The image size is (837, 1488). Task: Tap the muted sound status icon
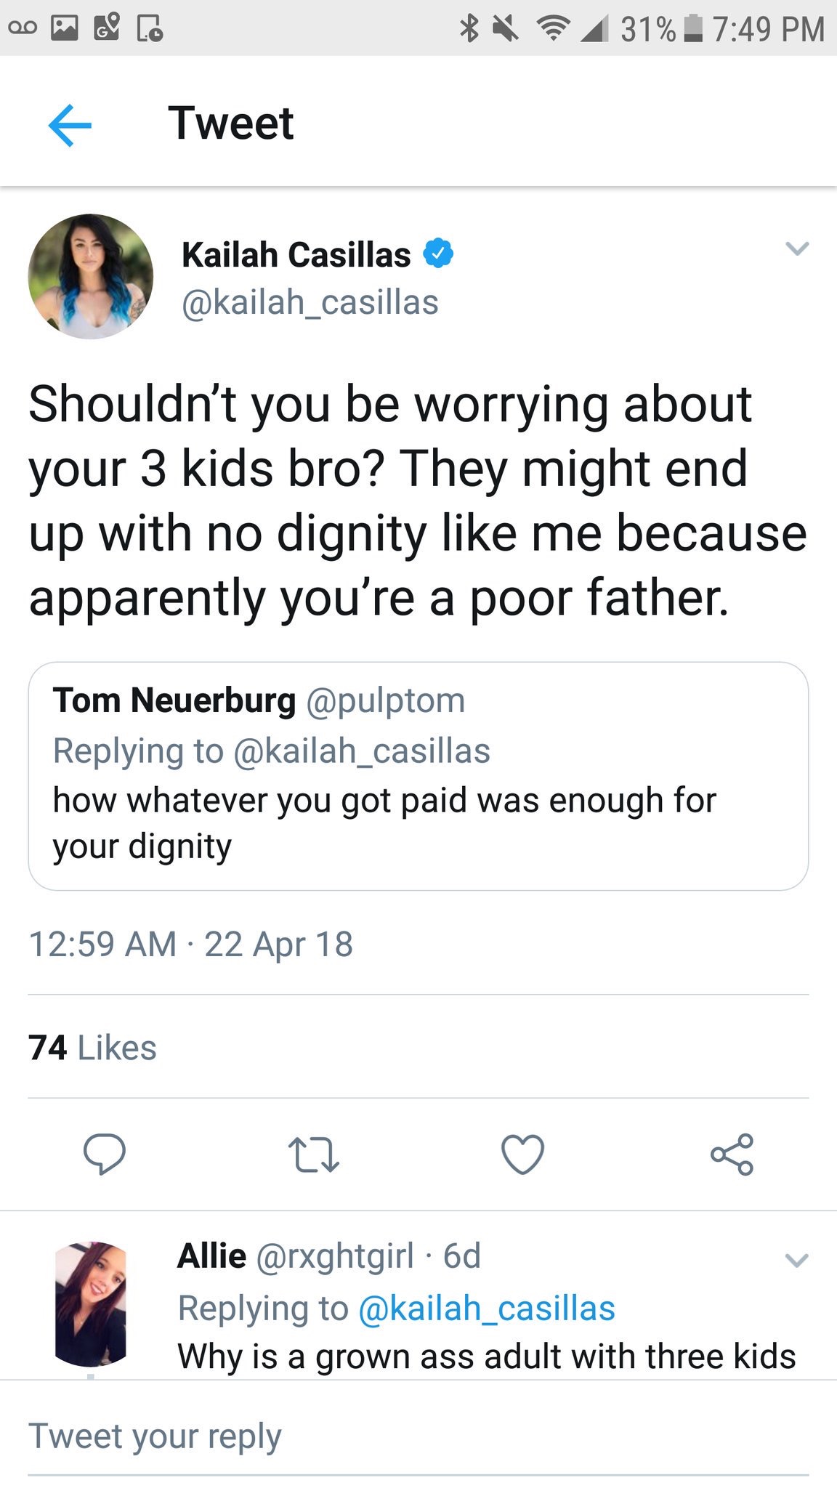(506, 28)
